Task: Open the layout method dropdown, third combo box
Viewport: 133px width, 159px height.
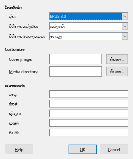Action: point(89,36)
